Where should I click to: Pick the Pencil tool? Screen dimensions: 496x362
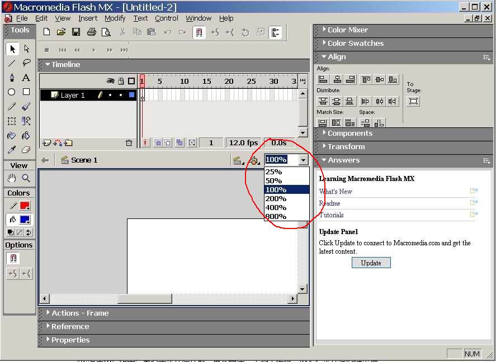click(x=12, y=107)
